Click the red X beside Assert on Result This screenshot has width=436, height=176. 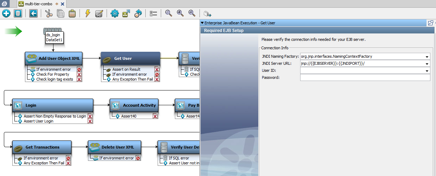[x=157, y=69]
